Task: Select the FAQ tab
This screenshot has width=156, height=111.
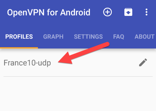Action: click(119, 37)
